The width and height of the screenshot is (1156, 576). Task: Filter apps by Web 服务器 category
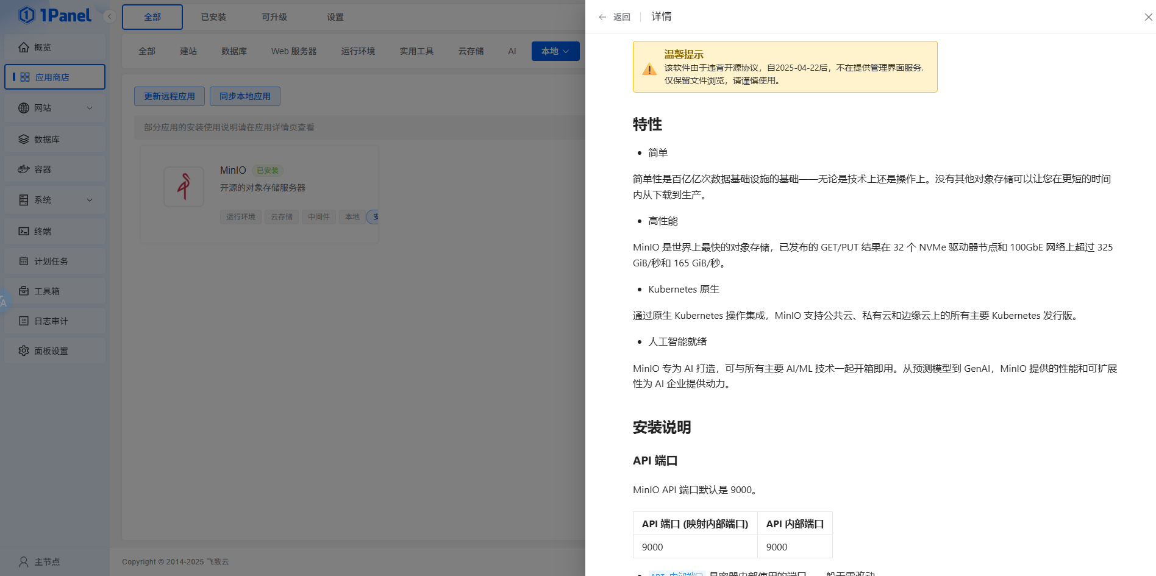pos(294,51)
